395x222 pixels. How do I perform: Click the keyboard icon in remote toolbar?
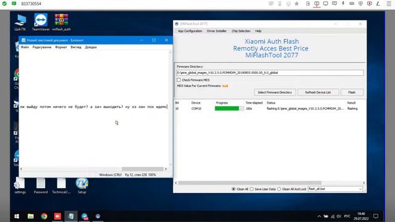pyautogui.click(x=352, y=4)
